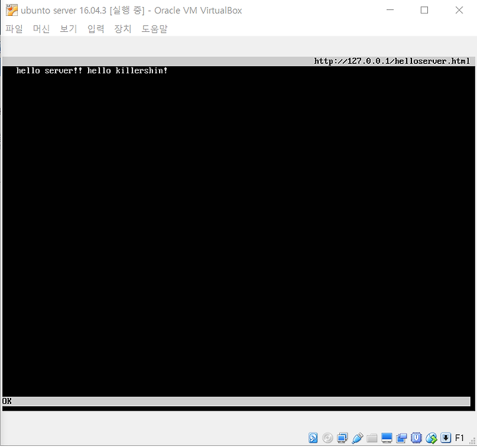Open the 장치 menu
The width and height of the screenshot is (477, 447).
(123, 28)
